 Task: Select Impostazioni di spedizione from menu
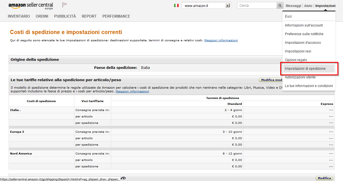point(305,69)
